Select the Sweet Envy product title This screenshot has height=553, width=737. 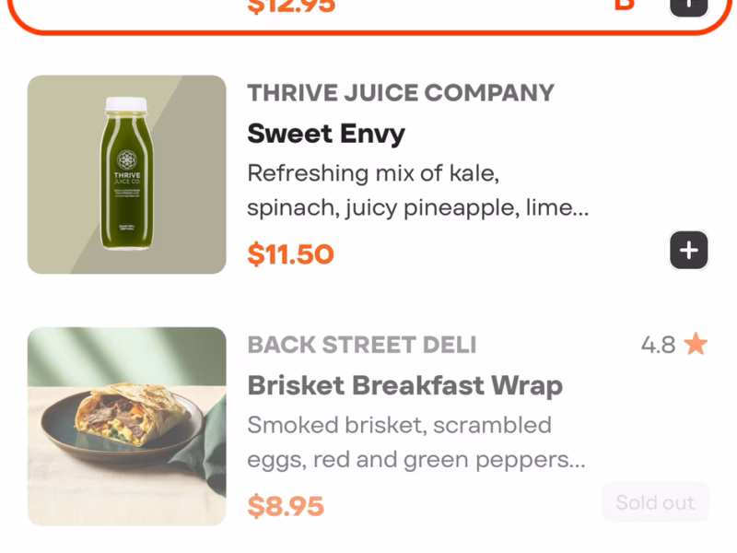[x=326, y=134]
